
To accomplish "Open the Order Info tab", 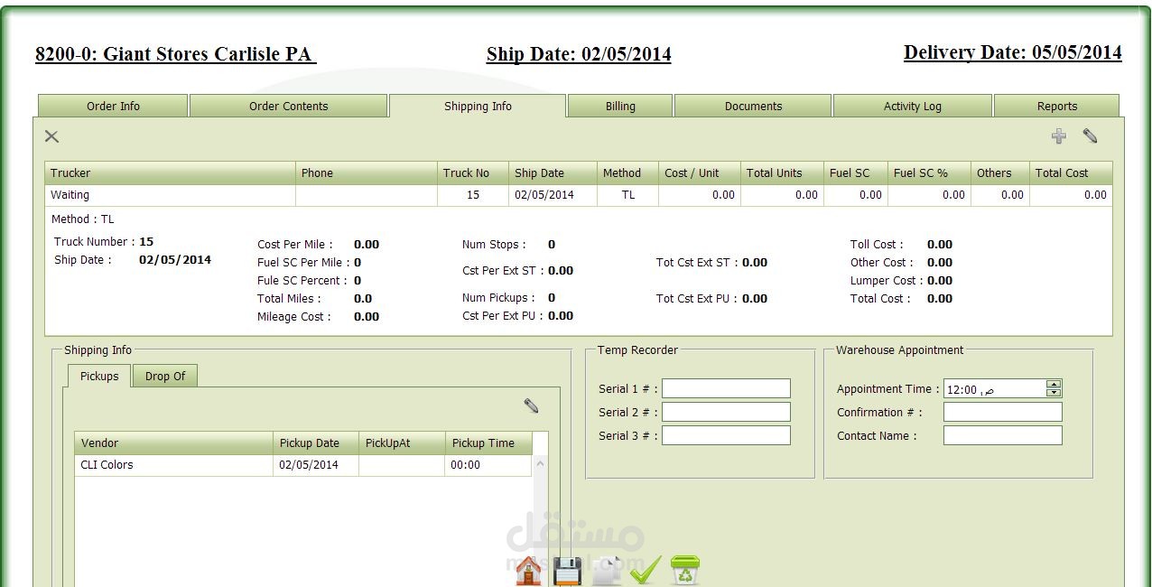I will coord(113,106).
